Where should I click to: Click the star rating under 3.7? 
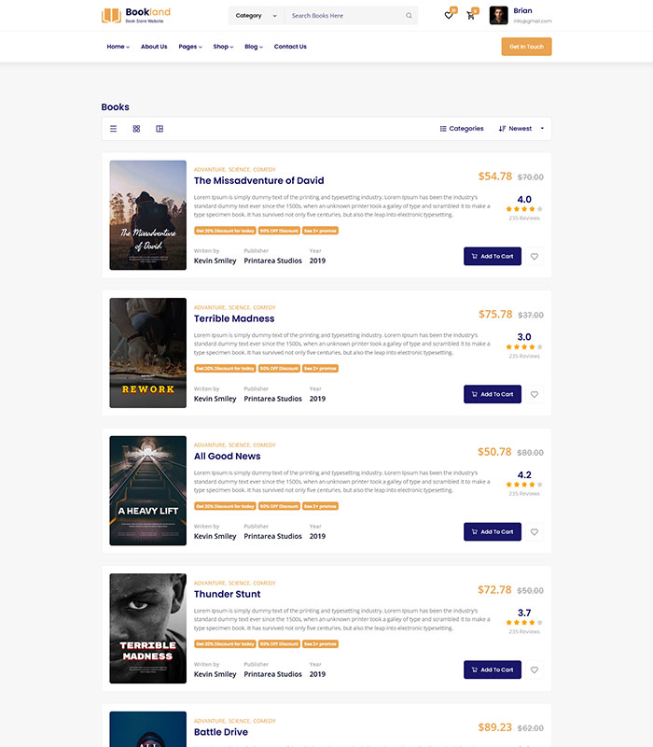524,622
